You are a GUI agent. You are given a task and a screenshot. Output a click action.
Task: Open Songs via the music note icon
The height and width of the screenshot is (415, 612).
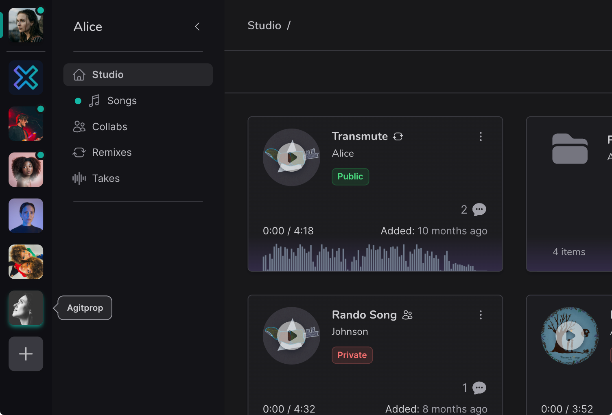pyautogui.click(x=94, y=100)
